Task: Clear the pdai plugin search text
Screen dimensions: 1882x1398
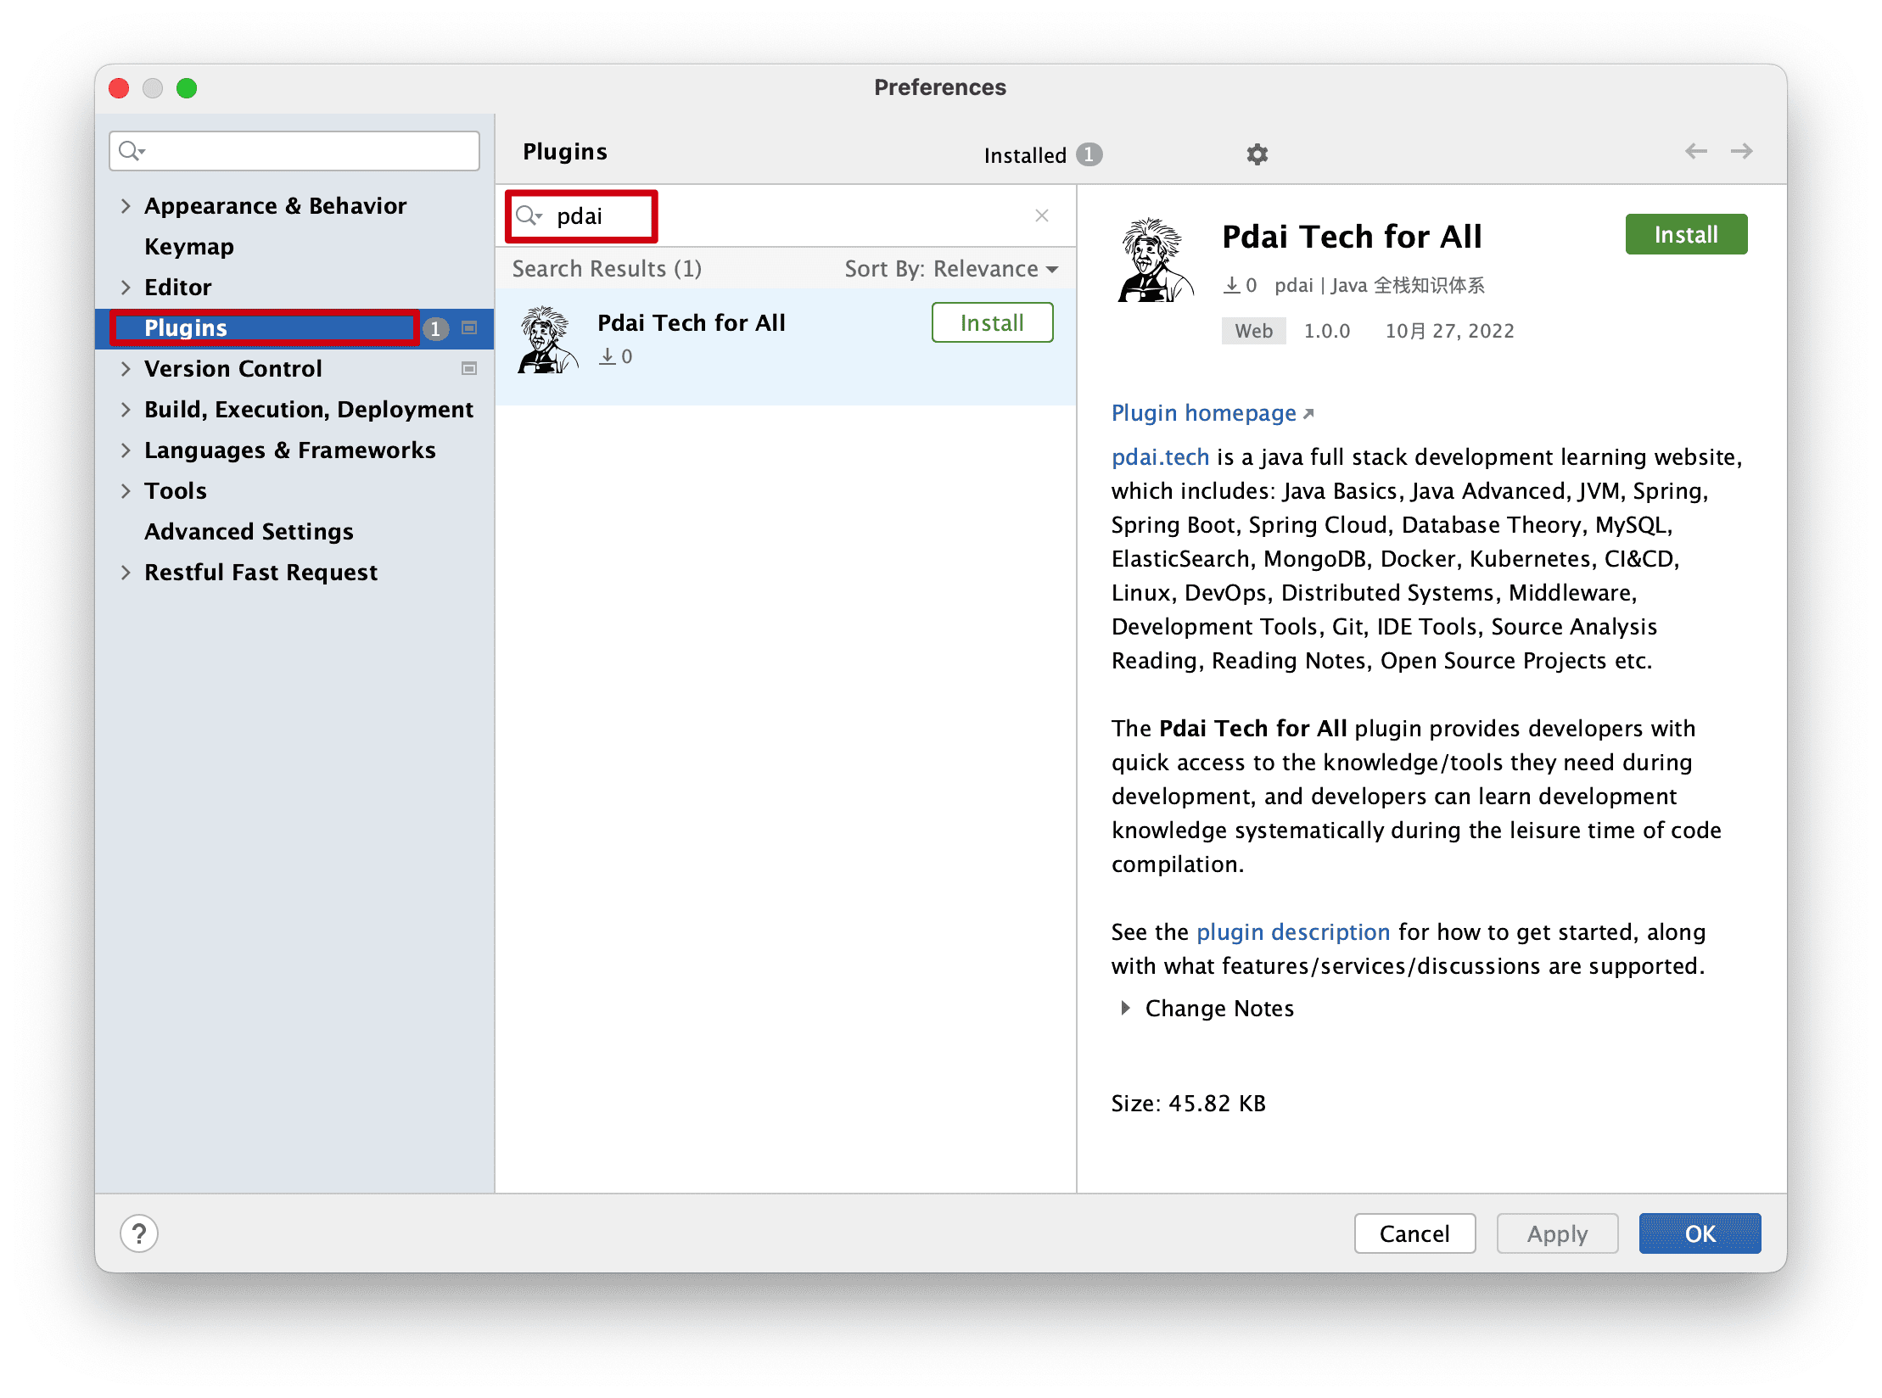Action: point(1042,216)
